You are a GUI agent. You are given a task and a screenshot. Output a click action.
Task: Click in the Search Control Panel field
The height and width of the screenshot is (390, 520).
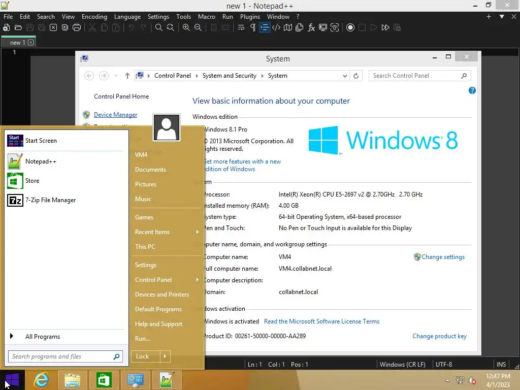419,76
